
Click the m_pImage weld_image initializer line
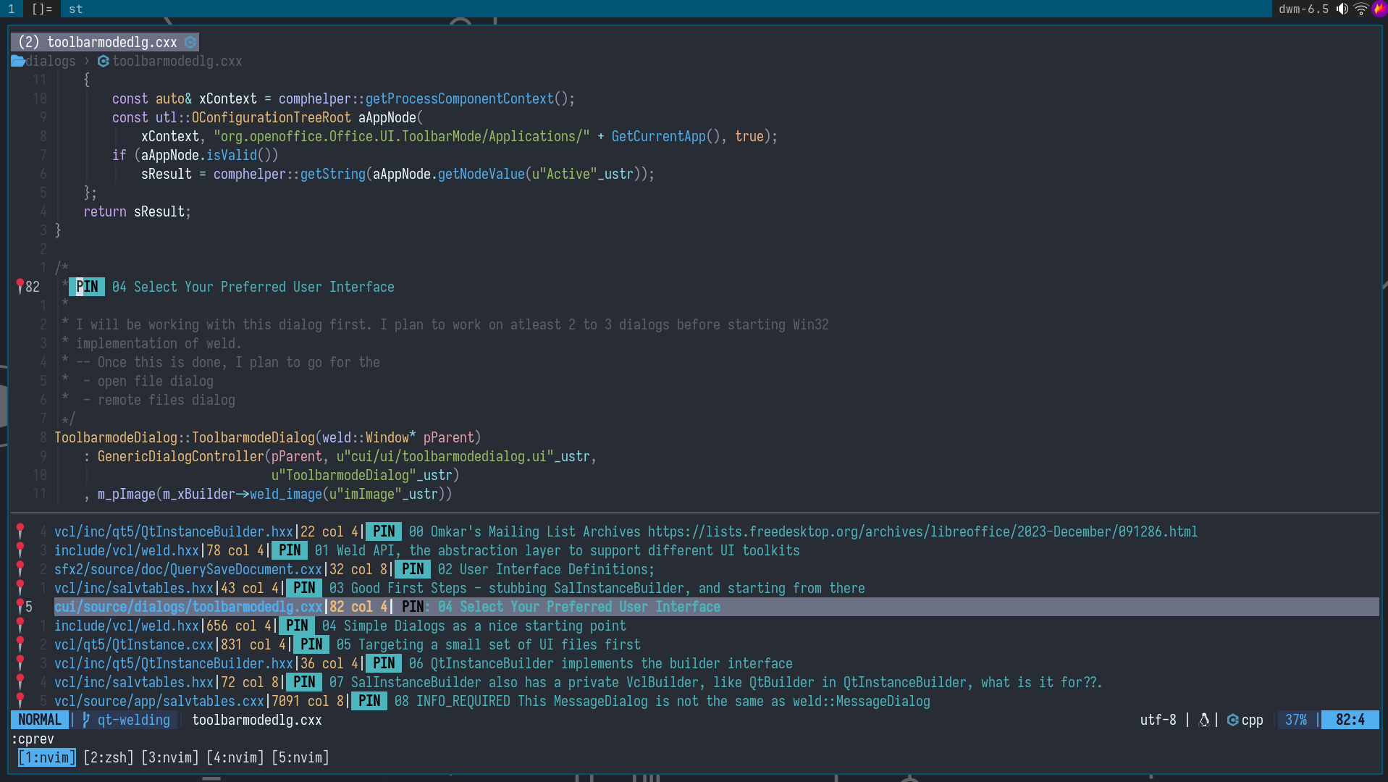pos(268,494)
